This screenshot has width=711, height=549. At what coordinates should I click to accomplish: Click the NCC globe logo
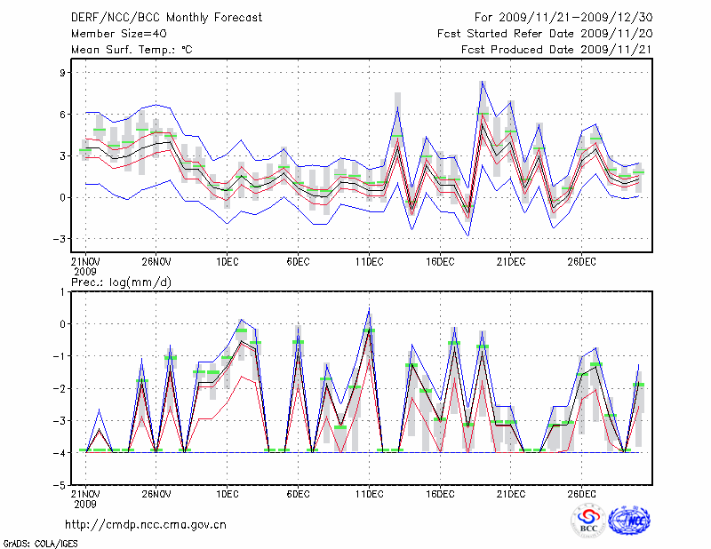pos(629,521)
